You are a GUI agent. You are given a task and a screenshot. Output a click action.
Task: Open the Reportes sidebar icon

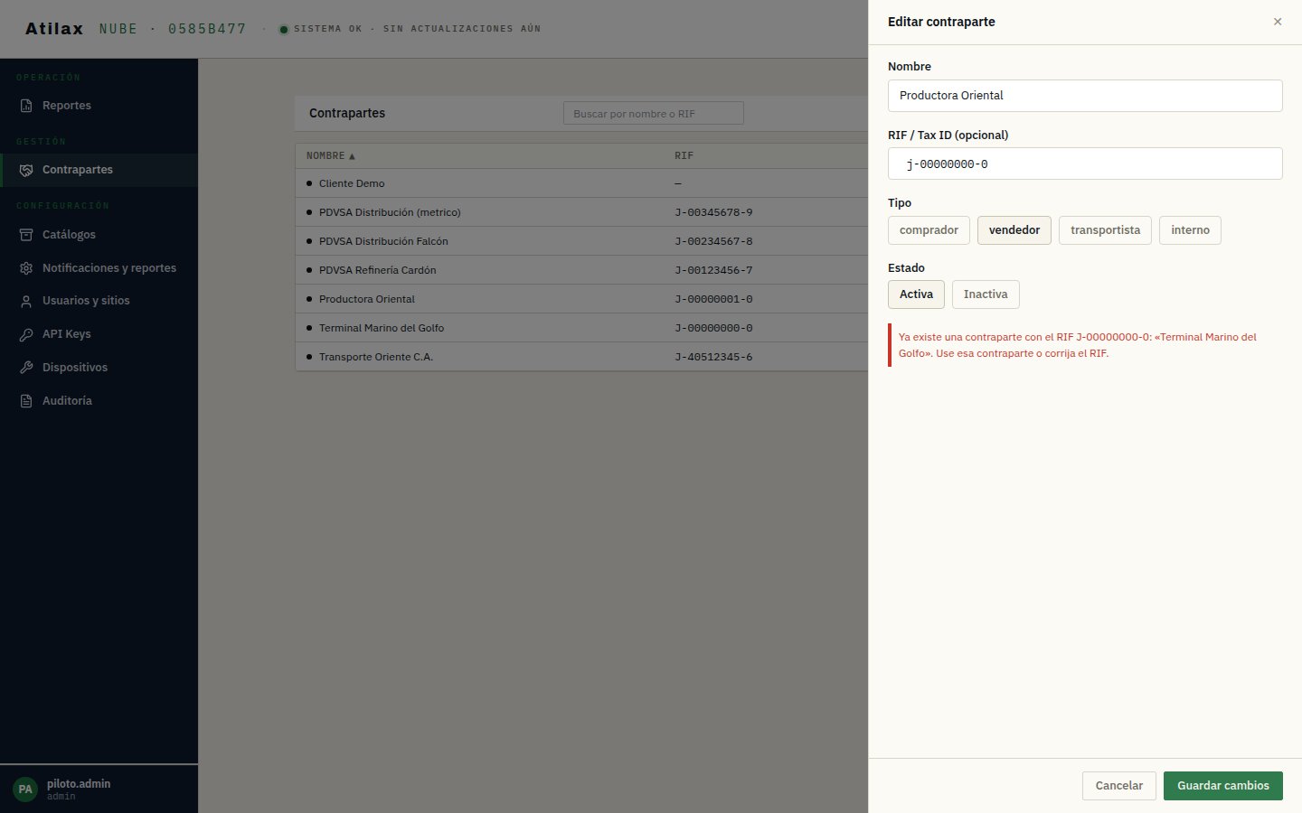26,106
